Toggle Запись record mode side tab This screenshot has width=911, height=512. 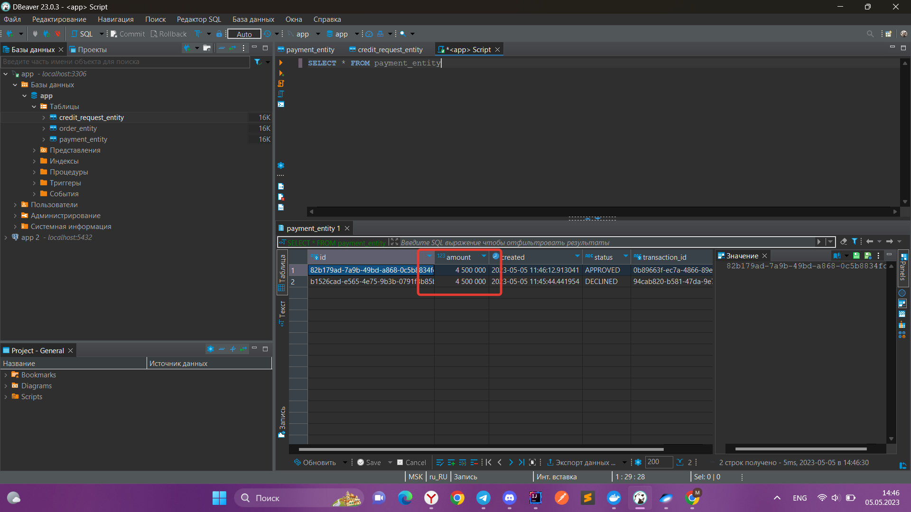[282, 421]
